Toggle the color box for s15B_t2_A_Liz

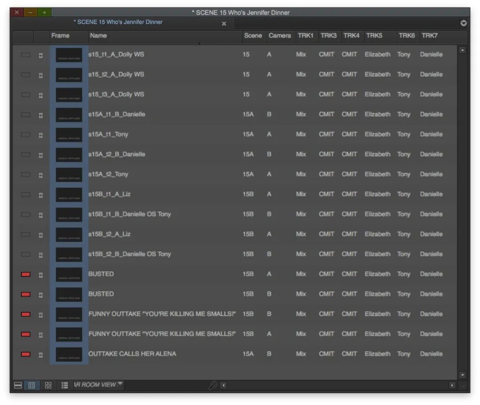tap(26, 234)
